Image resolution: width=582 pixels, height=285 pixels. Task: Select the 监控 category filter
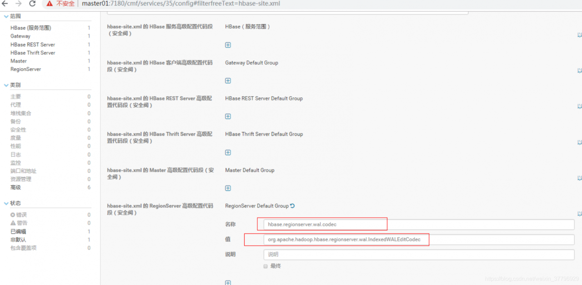15,163
